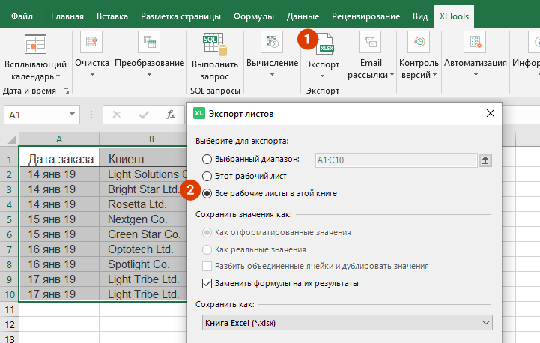540x343 pixels.
Task: Choose the Этот рабочий лист radio option
Action: (207, 176)
